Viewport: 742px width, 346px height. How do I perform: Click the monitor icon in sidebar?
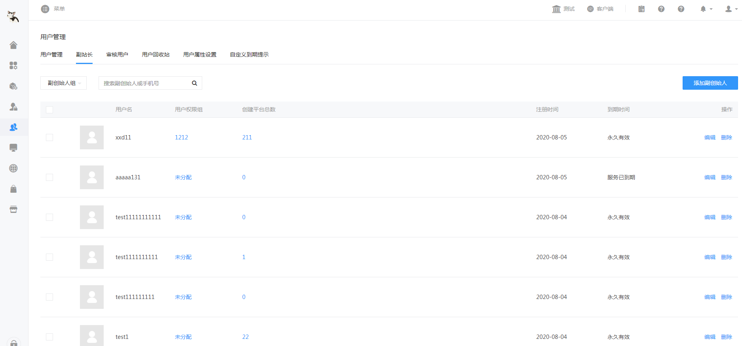click(13, 148)
